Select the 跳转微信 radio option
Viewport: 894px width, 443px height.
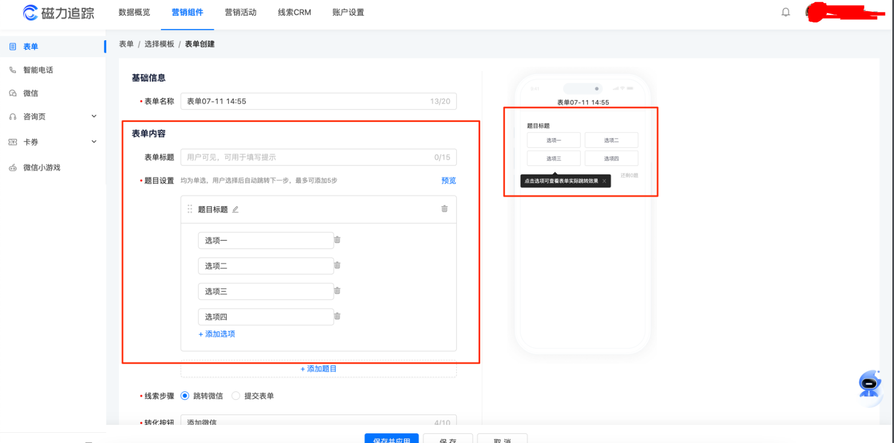tap(185, 395)
